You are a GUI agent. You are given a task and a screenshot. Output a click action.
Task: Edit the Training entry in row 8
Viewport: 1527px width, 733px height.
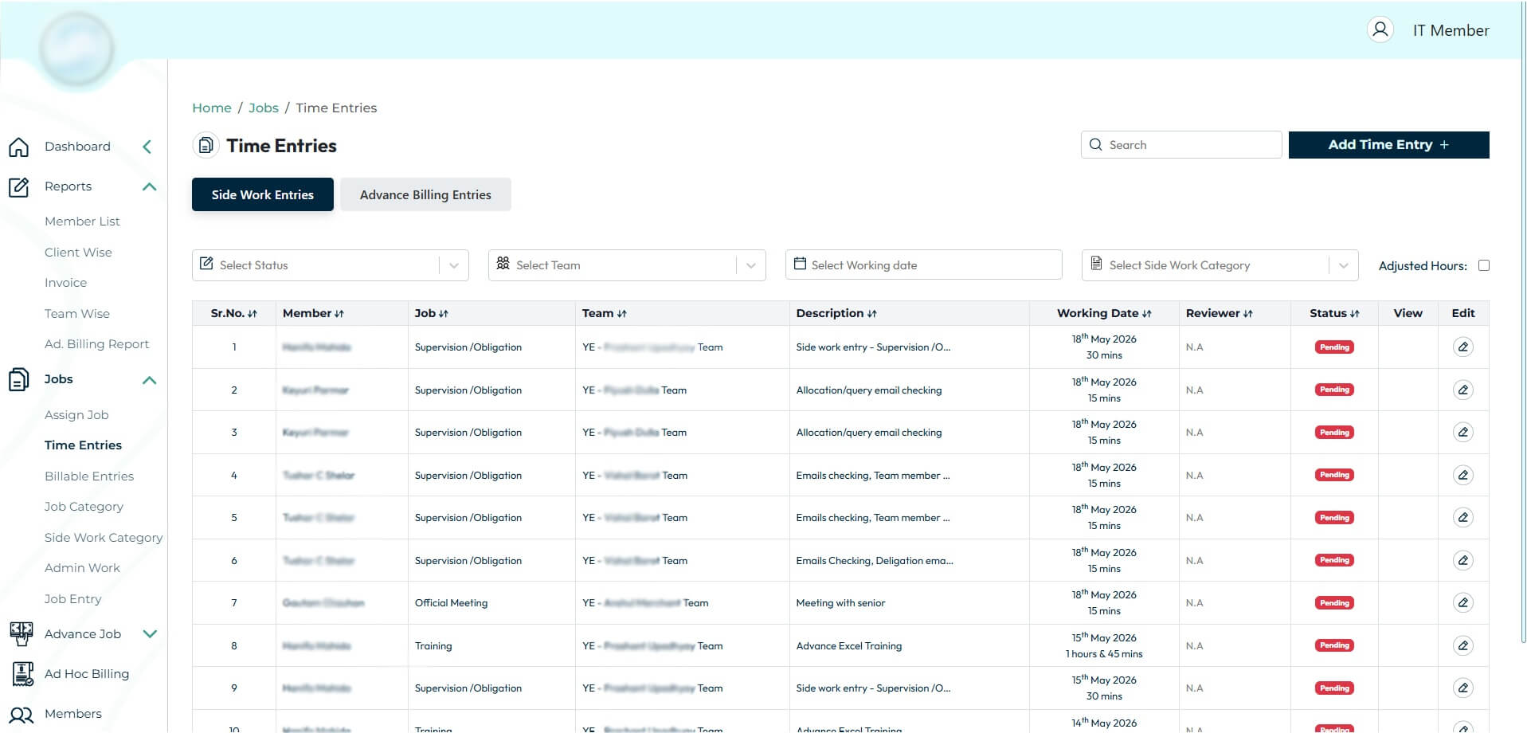(x=1462, y=645)
